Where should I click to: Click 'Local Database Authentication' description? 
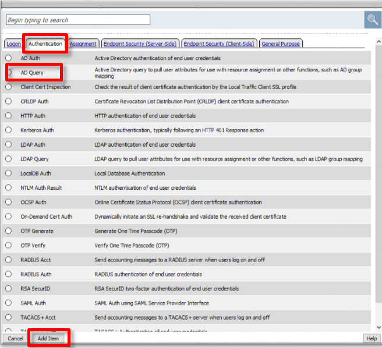[130, 173]
